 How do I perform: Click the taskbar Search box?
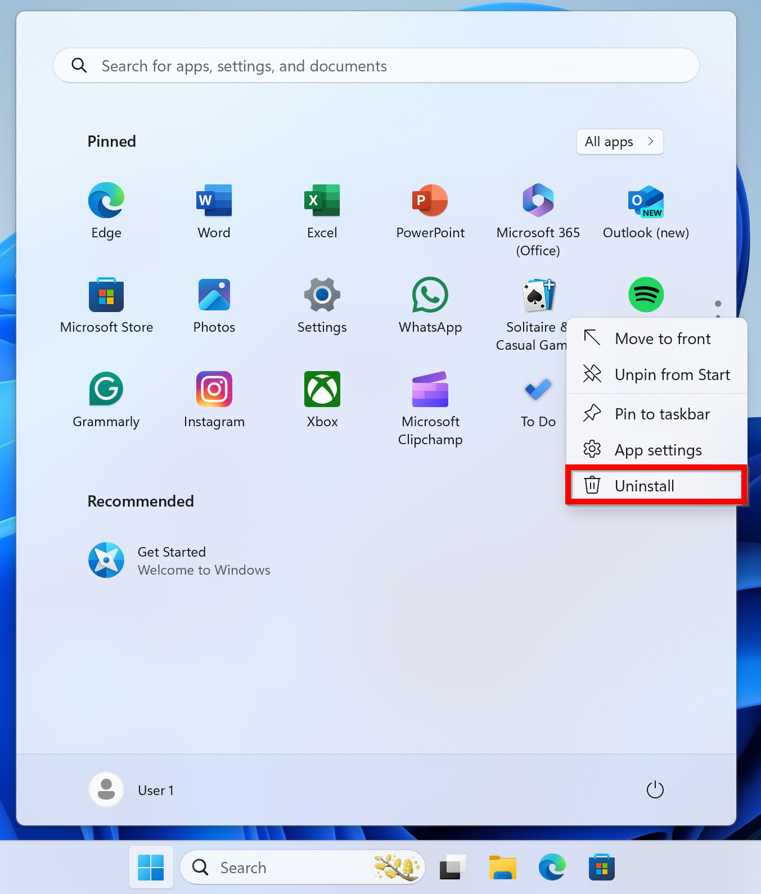[x=303, y=868]
